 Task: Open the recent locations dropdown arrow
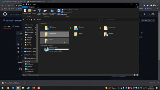coord(29,20)
